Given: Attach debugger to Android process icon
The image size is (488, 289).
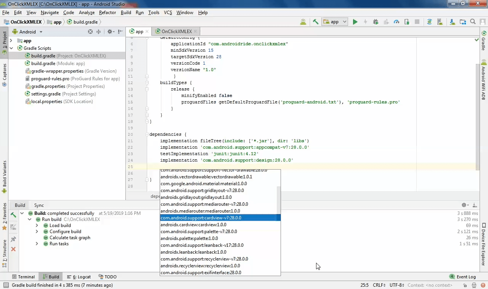Looking at the screenshot, I should click(407, 22).
